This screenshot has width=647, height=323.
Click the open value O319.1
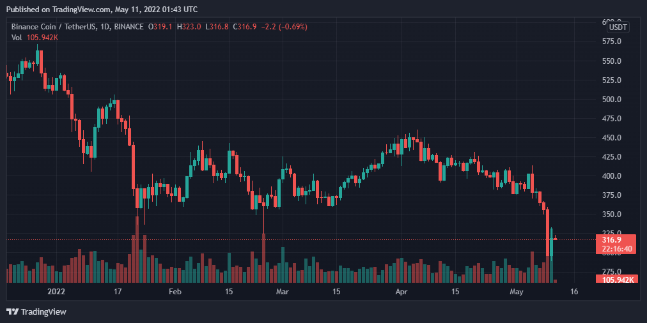pos(160,27)
